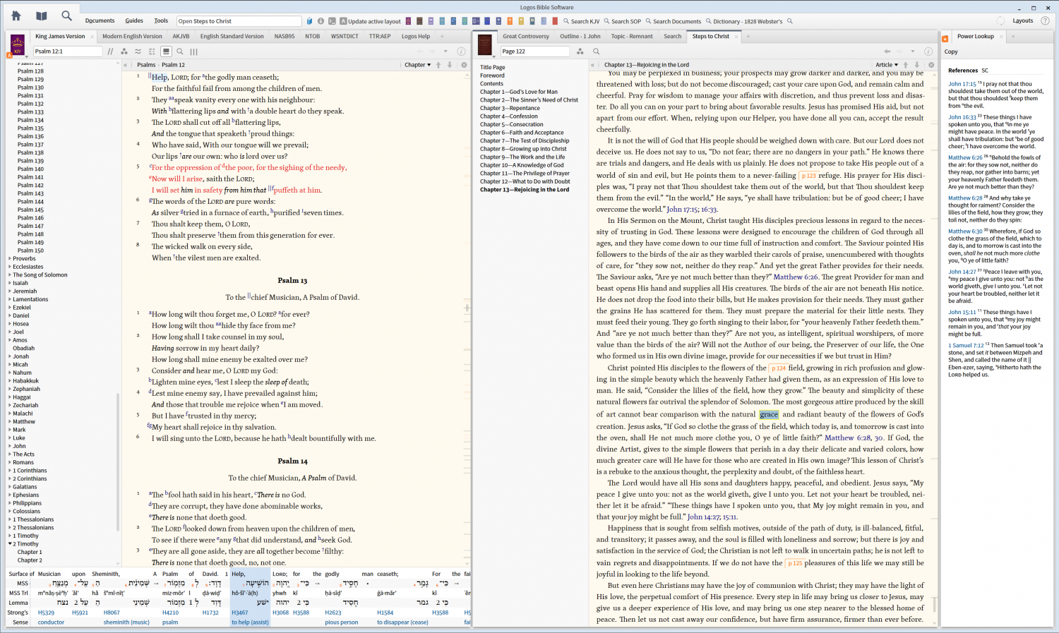Click the Psalm 12:1 reference box
The image size is (1059, 633).
tap(68, 52)
